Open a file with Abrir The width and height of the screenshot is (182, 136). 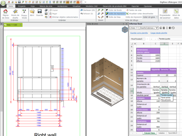(x=32, y=13)
